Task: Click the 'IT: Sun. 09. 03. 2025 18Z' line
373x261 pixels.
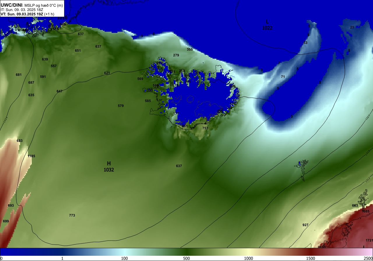Action: (x=22, y=10)
